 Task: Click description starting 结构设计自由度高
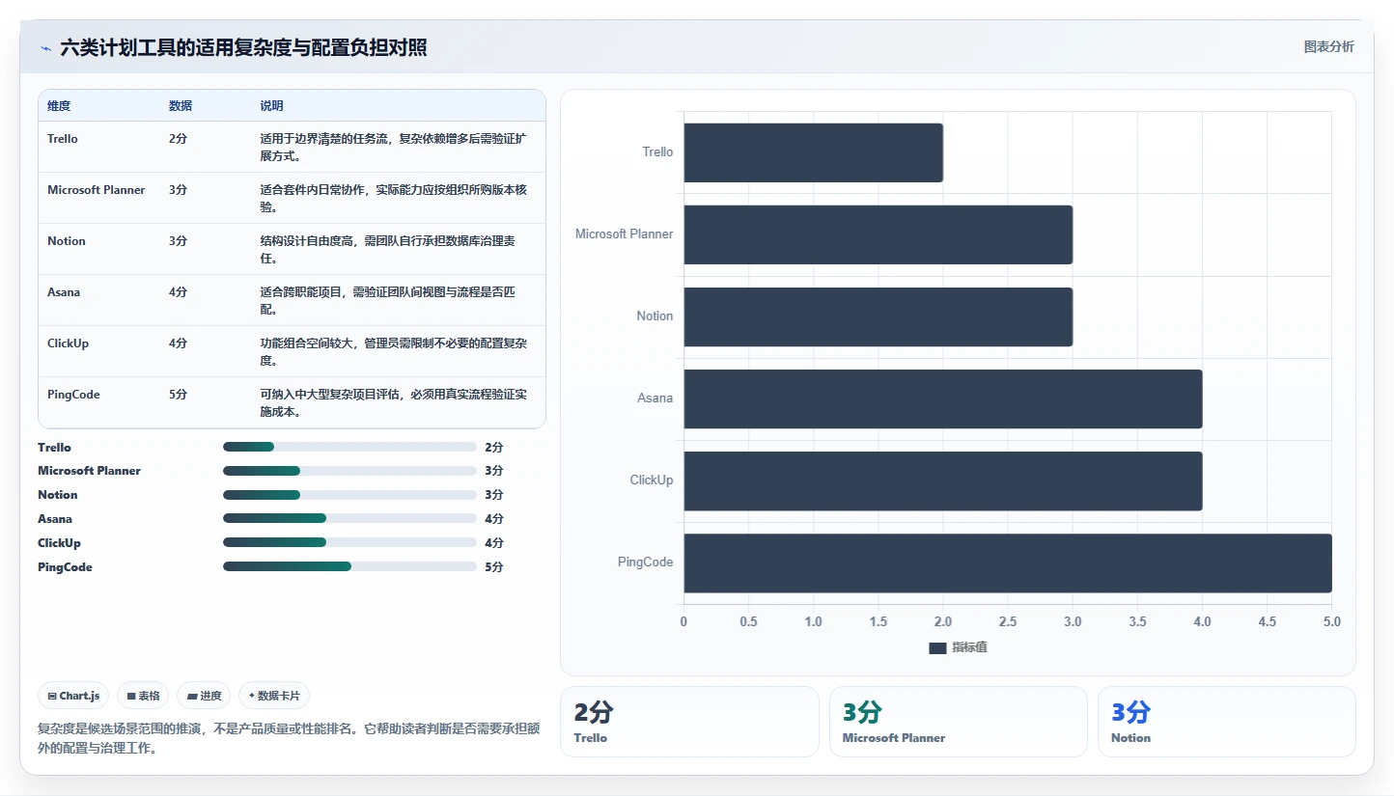(x=388, y=249)
